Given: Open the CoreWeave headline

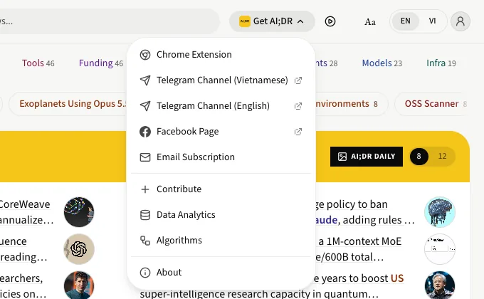Looking at the screenshot, I should point(26,212).
